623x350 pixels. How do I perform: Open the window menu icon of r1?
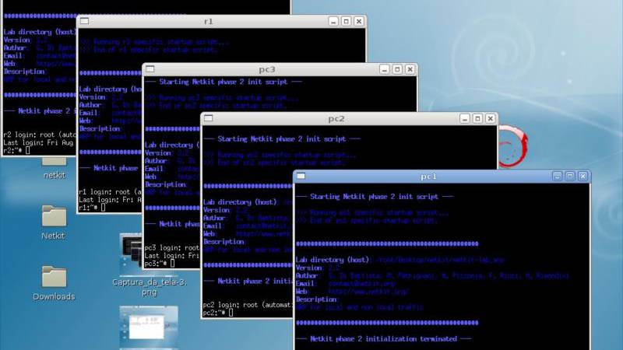pos(84,21)
